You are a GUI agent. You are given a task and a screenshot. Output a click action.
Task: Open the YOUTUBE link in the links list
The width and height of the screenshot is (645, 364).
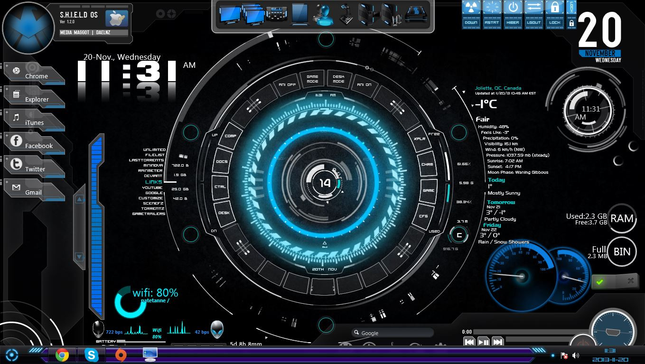point(152,188)
